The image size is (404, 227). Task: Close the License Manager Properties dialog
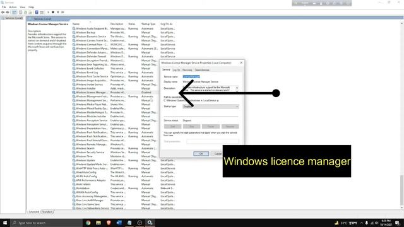point(241,63)
